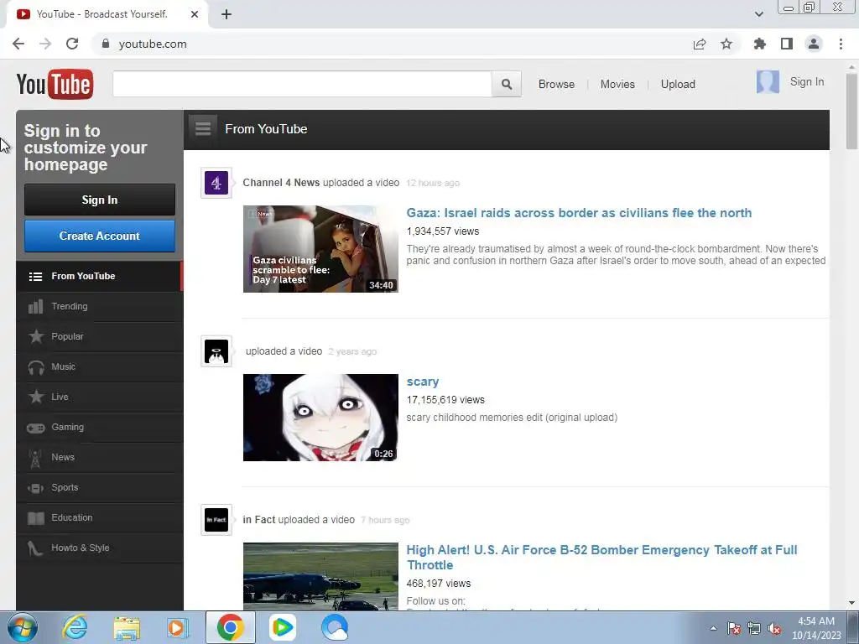Open Chrome profile avatar icon
This screenshot has height=644, width=859.
click(814, 44)
